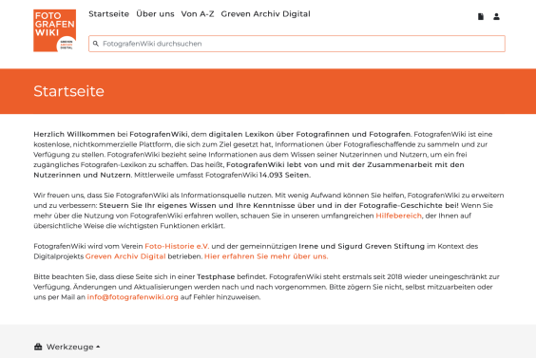This screenshot has height=358, width=536.
Task: Click the info@fotografenwiki.org email link
Action: click(133, 297)
